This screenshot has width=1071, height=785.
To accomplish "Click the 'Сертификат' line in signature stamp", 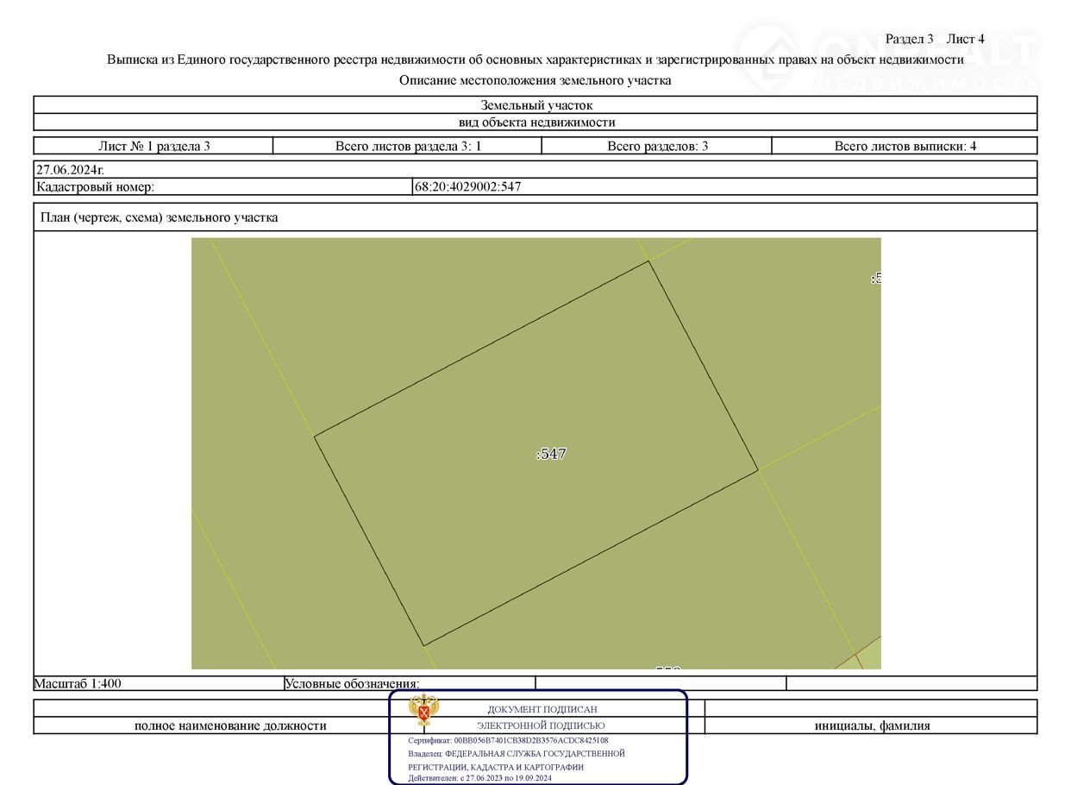I will coord(508,740).
